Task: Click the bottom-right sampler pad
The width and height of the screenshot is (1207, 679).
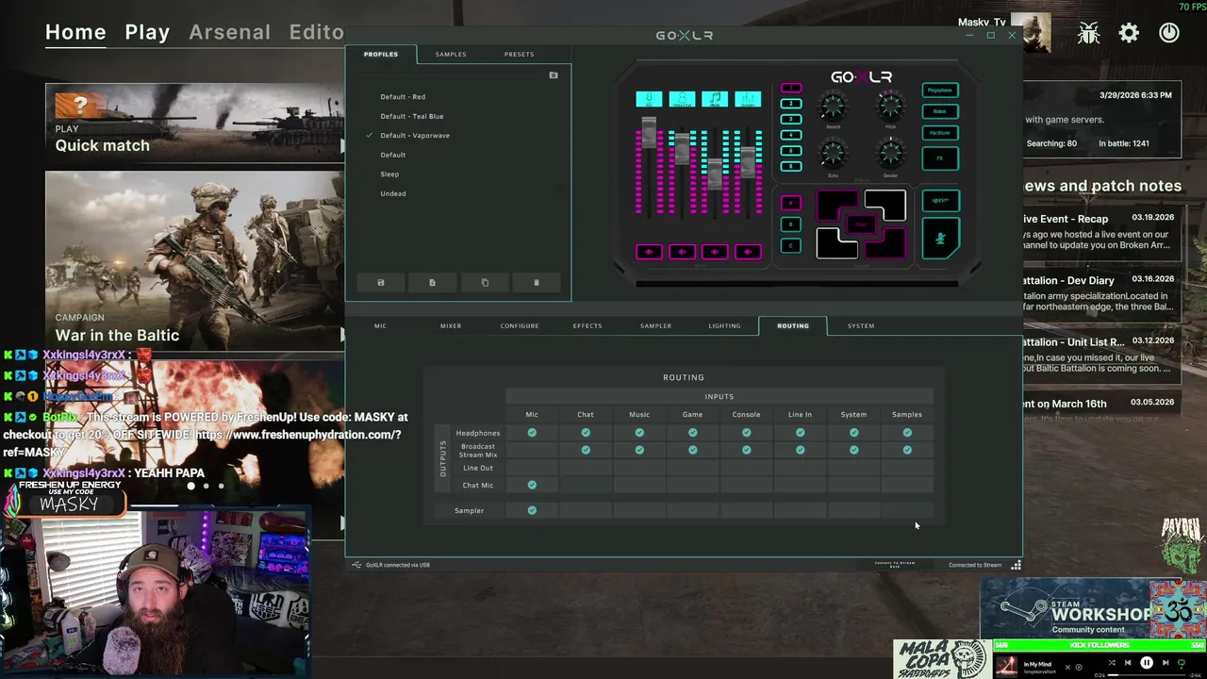Action: (x=886, y=243)
